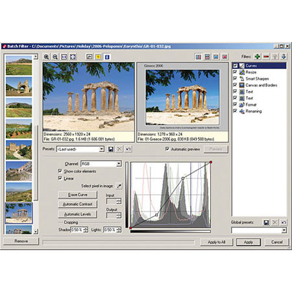The height and width of the screenshot is (292, 292).
Task: Toggle the Format filter checkbox
Action: pyautogui.click(x=235, y=104)
